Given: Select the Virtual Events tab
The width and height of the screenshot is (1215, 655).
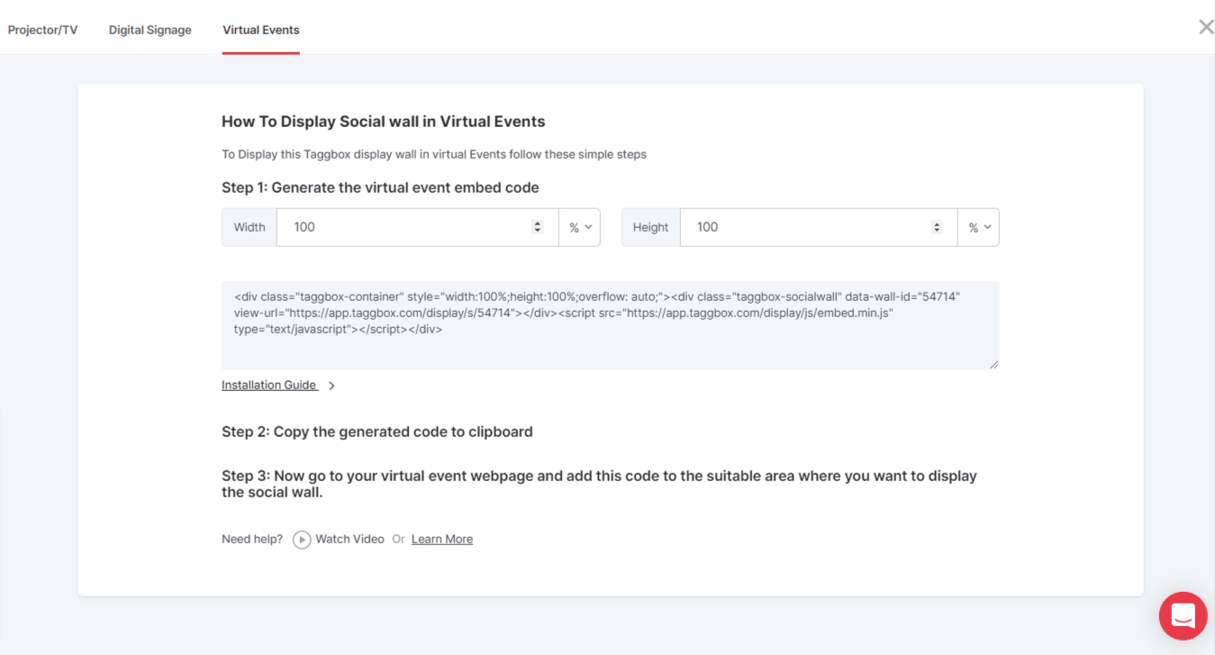Looking at the screenshot, I should pos(261,30).
